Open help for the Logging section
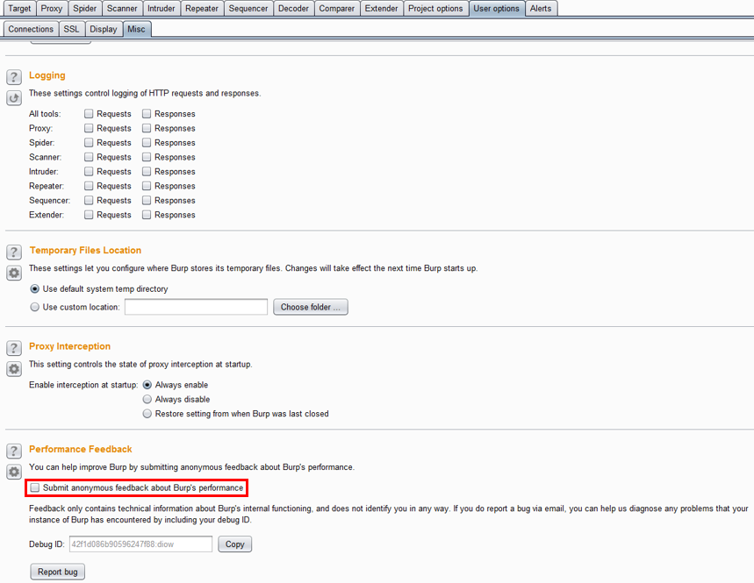Screen dimensions: 754x583 (x=14, y=77)
